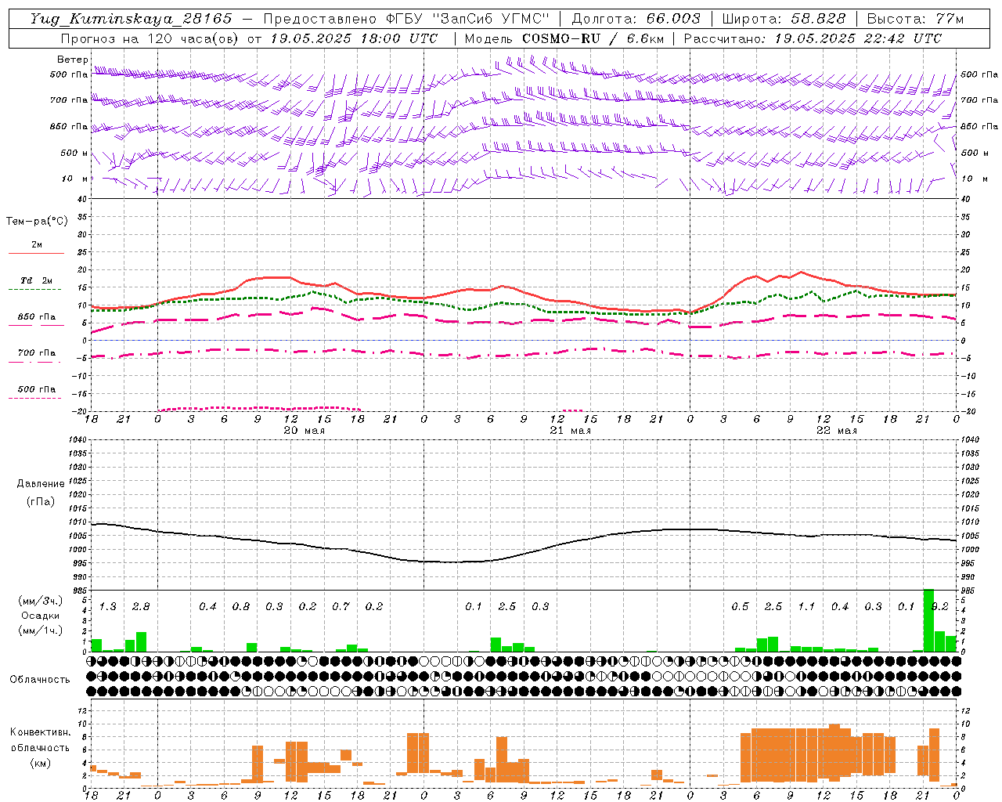1002x802 pixels.
Task: Click the Давление panel label
Action: pyautogui.click(x=41, y=484)
